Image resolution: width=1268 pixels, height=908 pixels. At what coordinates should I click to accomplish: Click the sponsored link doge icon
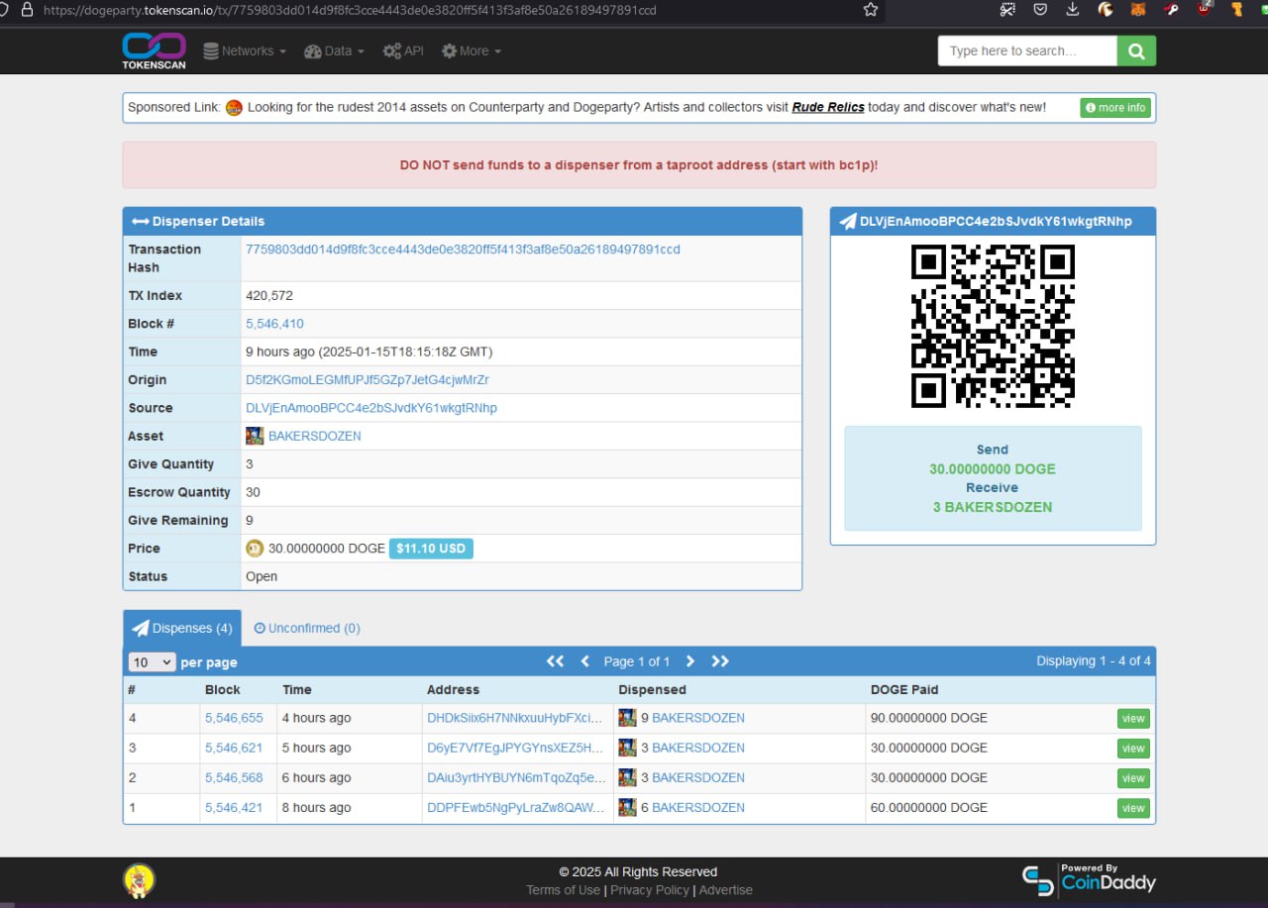234,108
